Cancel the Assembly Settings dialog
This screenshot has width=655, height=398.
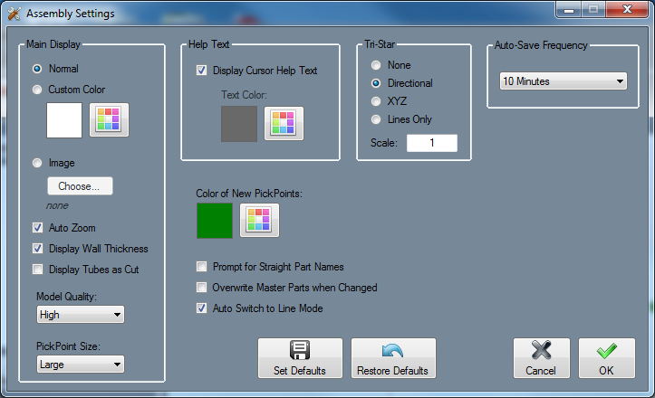pyautogui.click(x=542, y=358)
